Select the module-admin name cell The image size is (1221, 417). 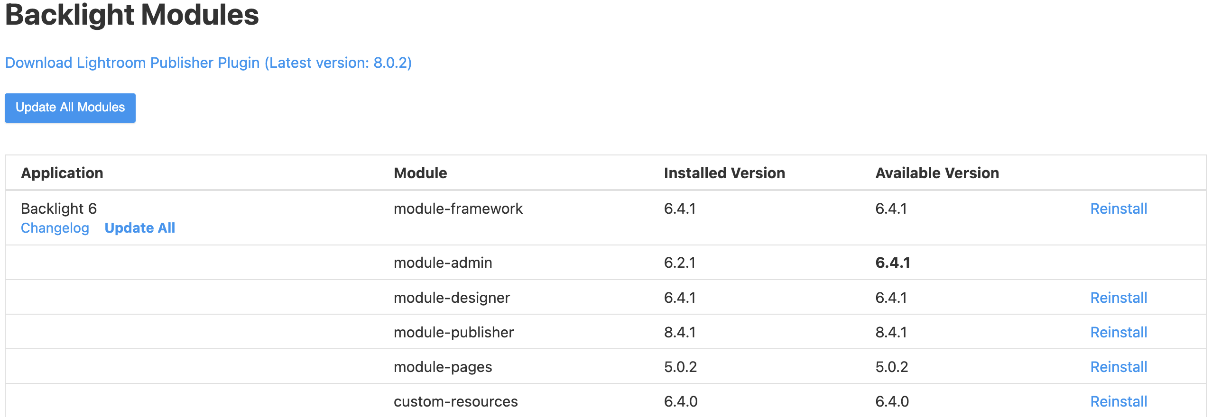click(443, 263)
